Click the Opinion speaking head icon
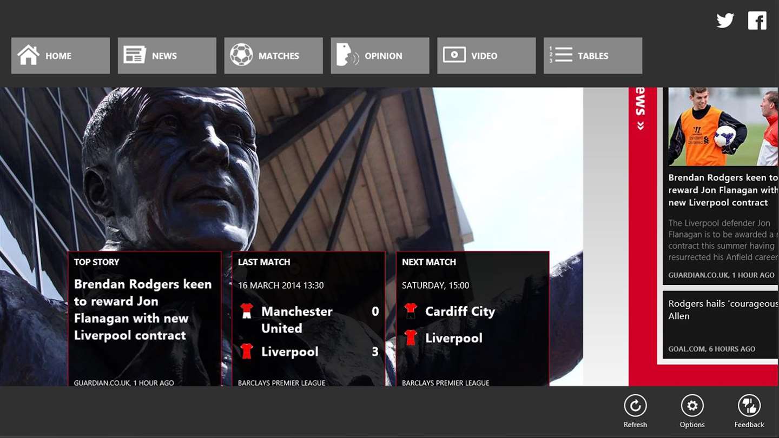This screenshot has width=779, height=438. [x=347, y=55]
